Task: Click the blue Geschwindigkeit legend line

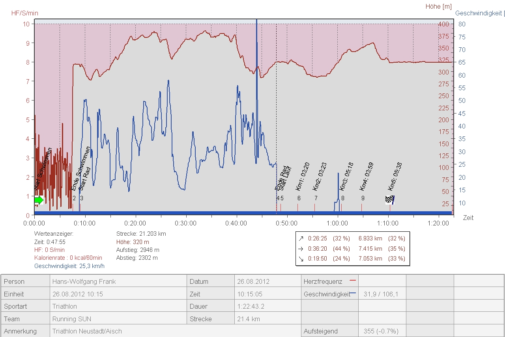Action: (353, 294)
